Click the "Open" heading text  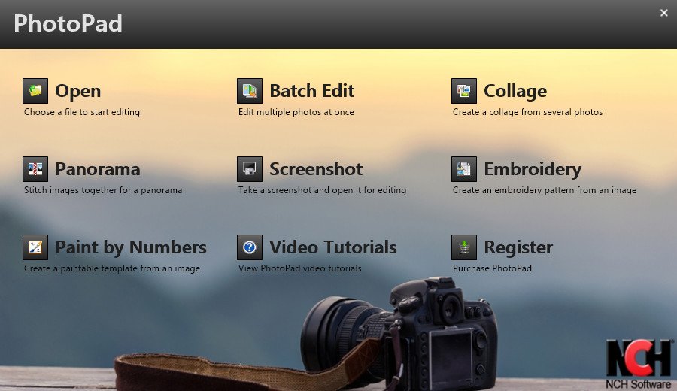pyautogui.click(x=77, y=92)
